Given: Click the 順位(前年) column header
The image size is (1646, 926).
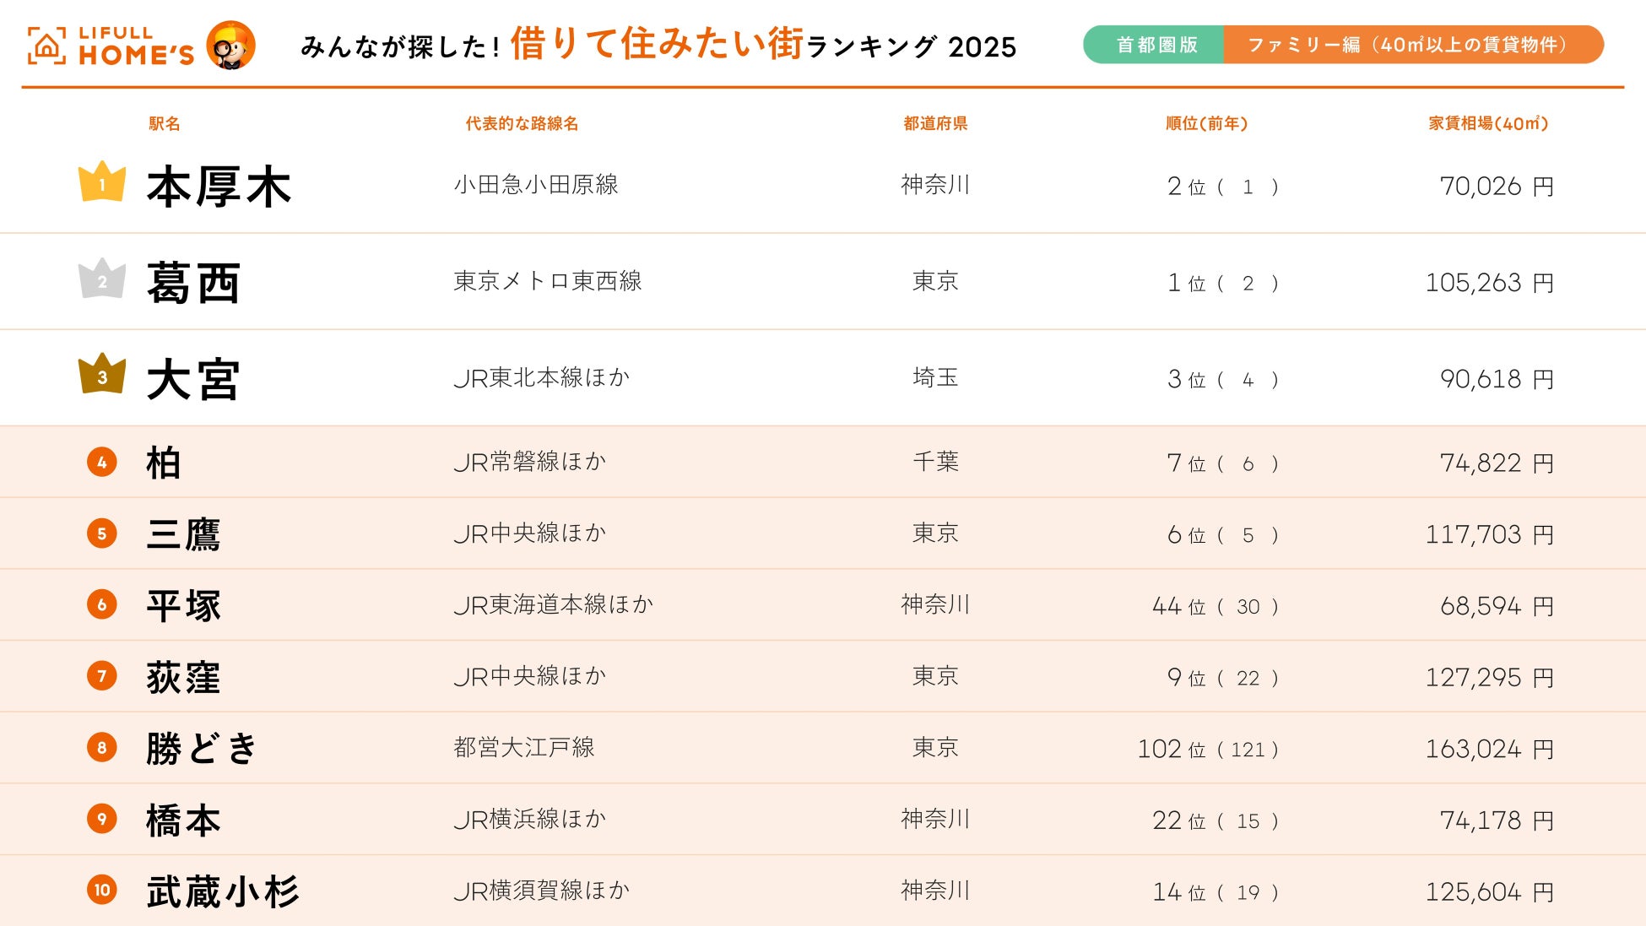Looking at the screenshot, I should 1206,124.
